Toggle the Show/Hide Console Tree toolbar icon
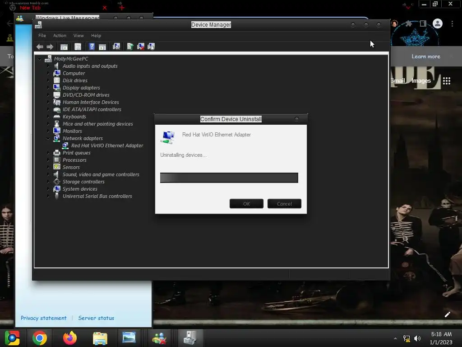This screenshot has height=347, width=462. tap(64, 47)
